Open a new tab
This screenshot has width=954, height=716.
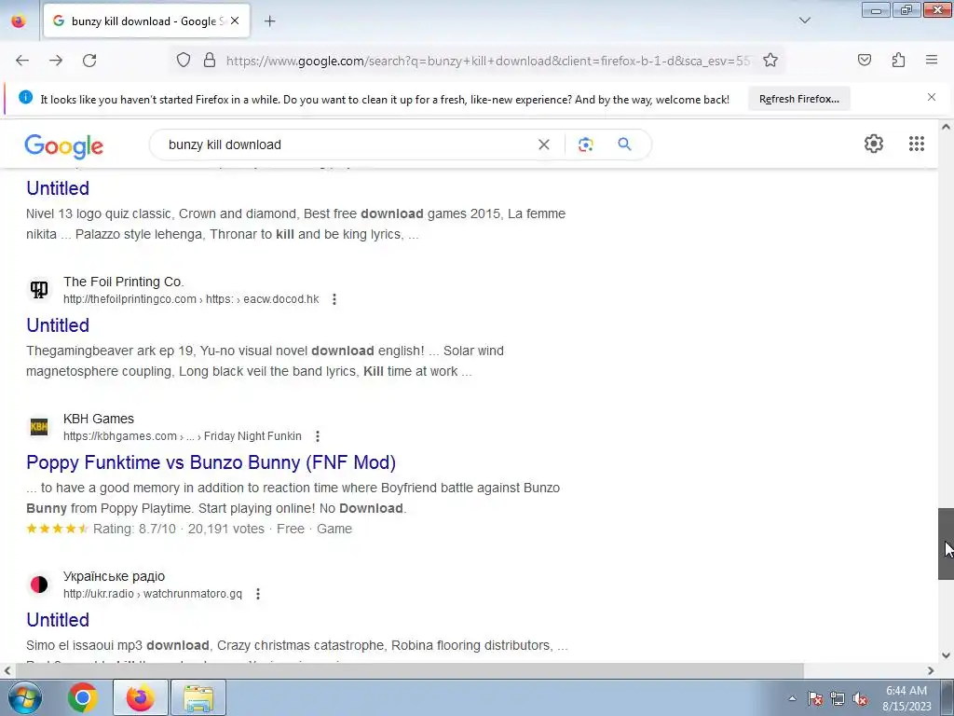point(270,21)
